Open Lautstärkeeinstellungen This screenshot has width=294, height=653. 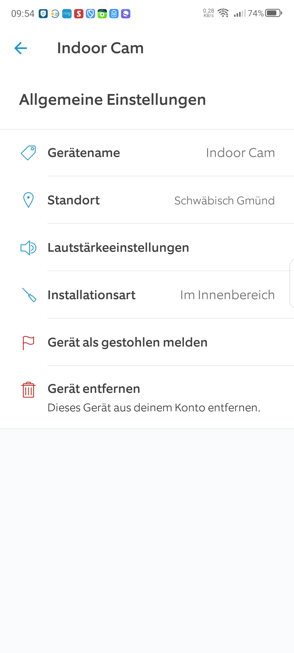118,248
